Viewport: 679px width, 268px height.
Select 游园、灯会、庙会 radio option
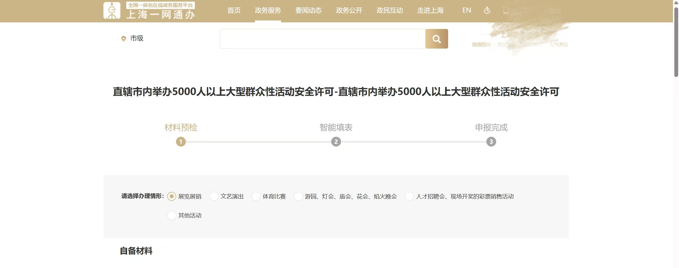coord(298,196)
